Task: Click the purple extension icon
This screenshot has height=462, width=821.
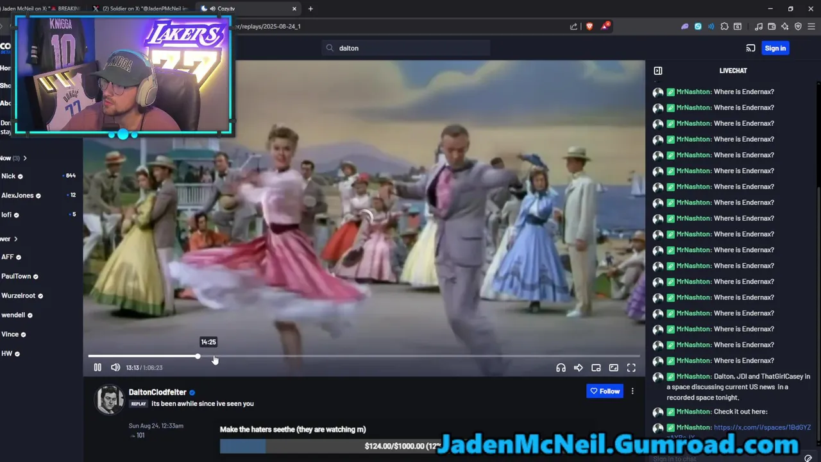Action: point(684,26)
